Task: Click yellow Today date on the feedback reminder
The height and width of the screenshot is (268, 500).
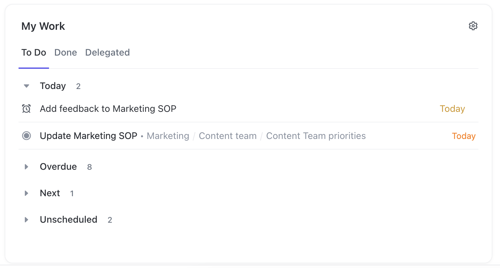Action: [x=452, y=109]
